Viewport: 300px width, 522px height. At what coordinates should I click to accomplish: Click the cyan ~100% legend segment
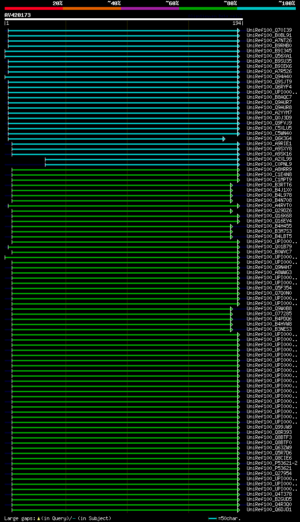pyautogui.click(x=266, y=8)
